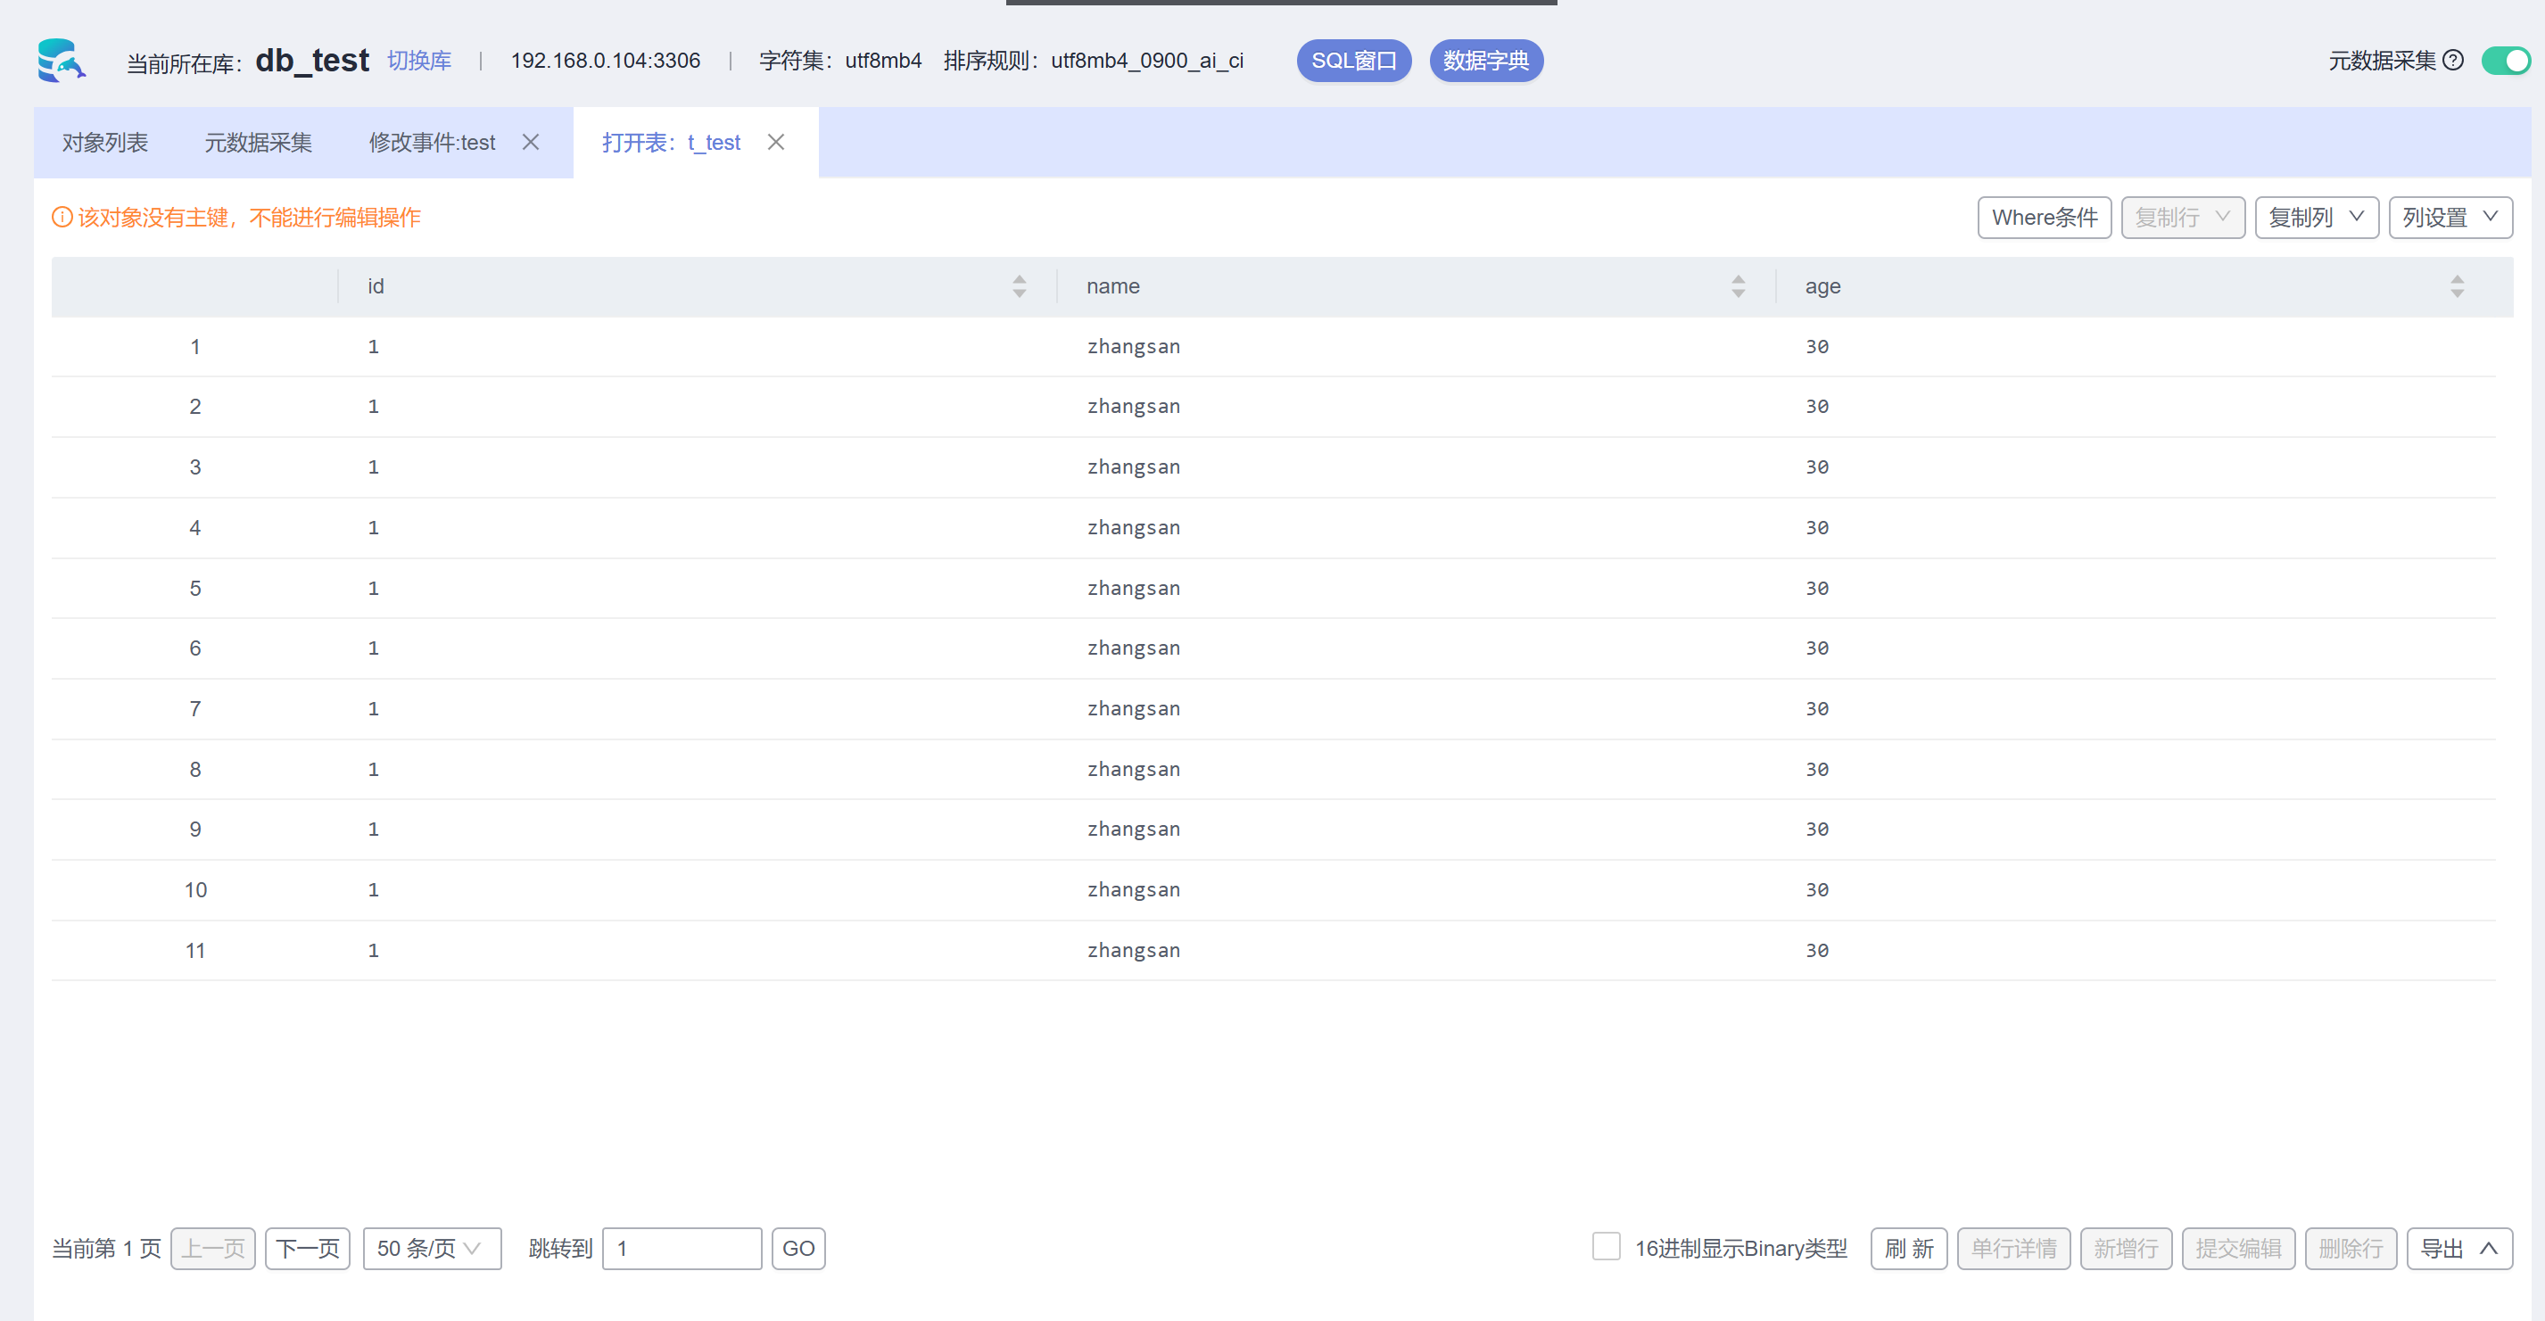The height and width of the screenshot is (1321, 2545).
Task: Expand the 50 条/页 page size selector
Action: 431,1248
